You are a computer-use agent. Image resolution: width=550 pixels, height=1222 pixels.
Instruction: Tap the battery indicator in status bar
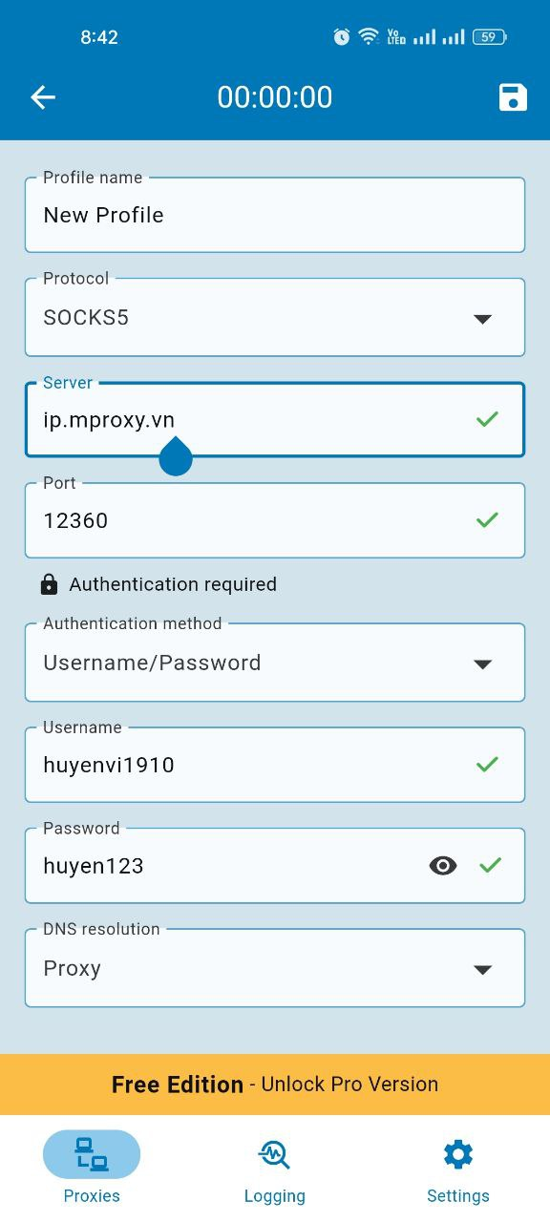490,37
